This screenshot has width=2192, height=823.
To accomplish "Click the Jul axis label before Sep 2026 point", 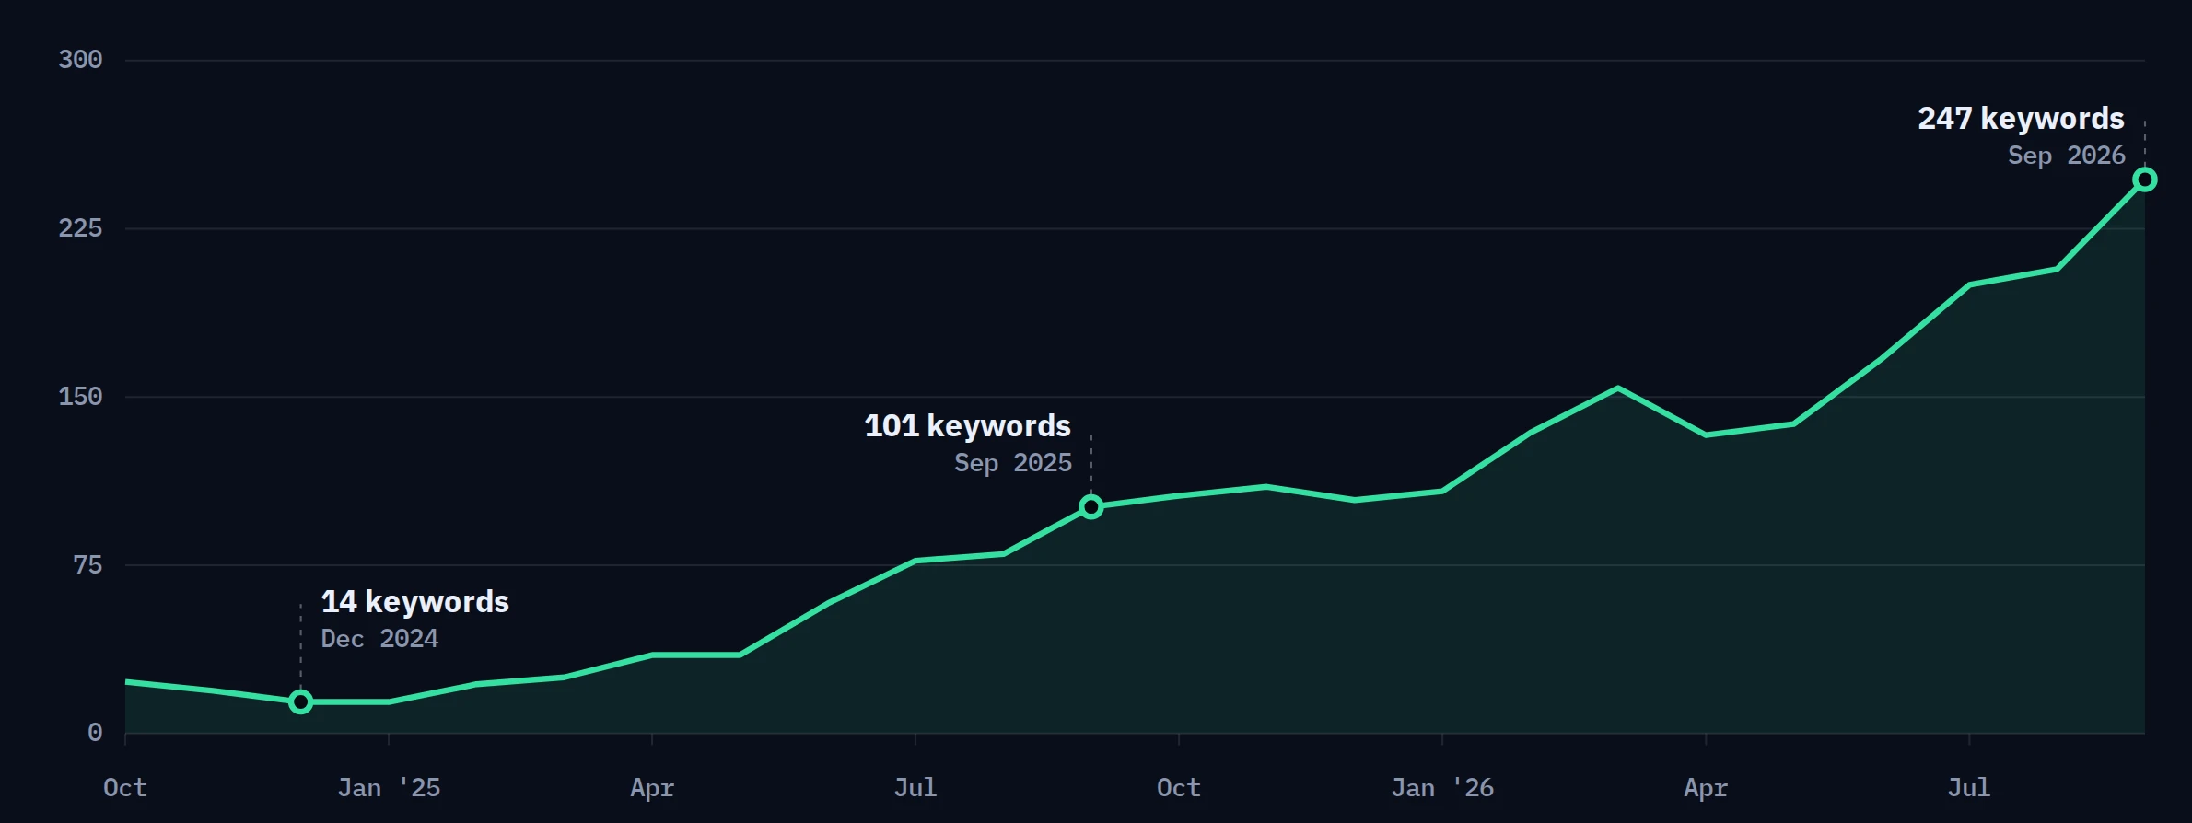I will tap(1969, 788).
